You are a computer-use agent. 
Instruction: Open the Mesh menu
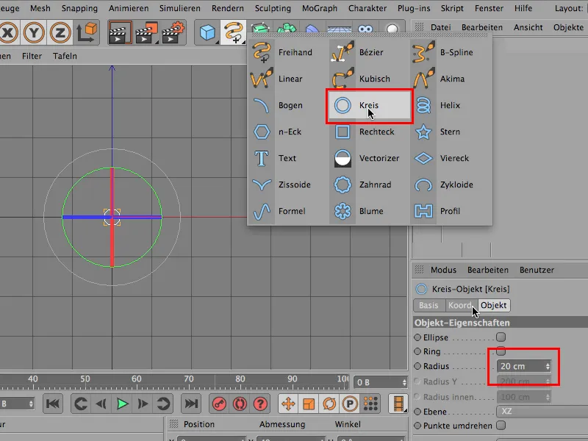(x=40, y=8)
